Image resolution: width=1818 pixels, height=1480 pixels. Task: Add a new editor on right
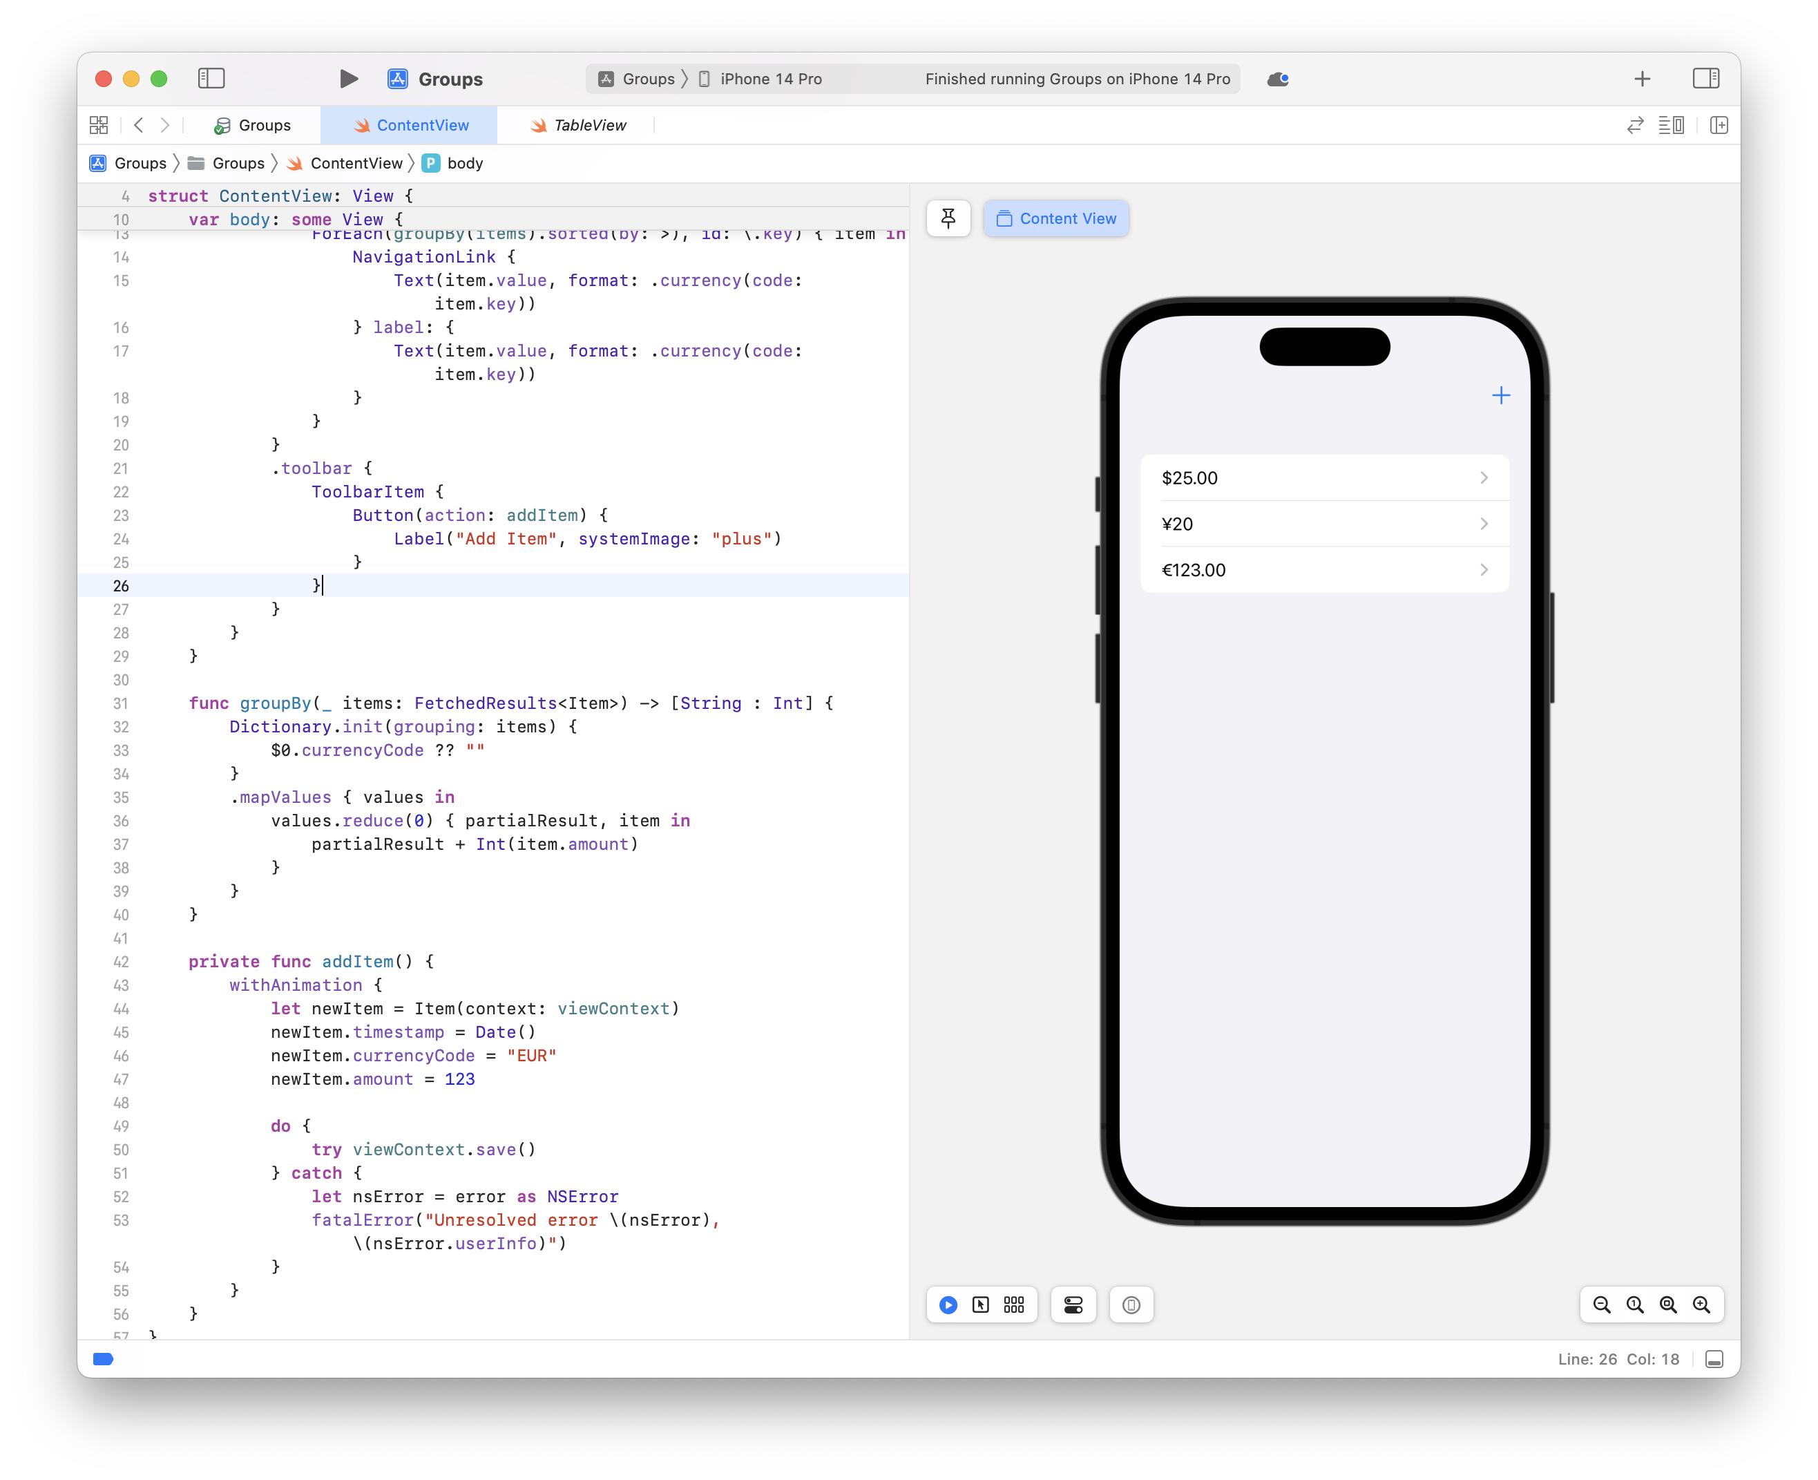1719,125
